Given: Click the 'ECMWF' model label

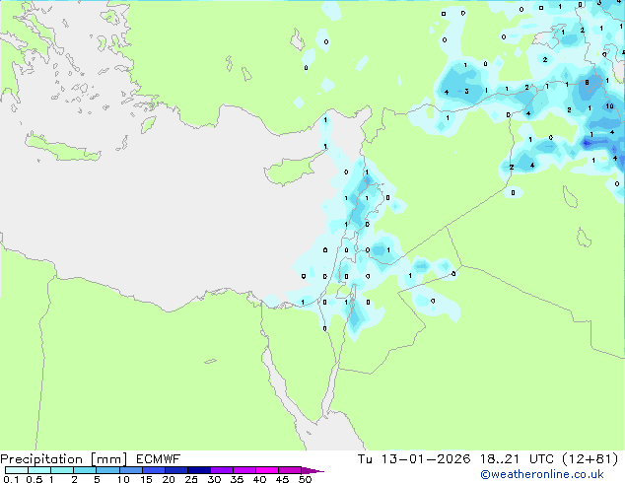Looking at the screenshot, I should click(x=159, y=459).
